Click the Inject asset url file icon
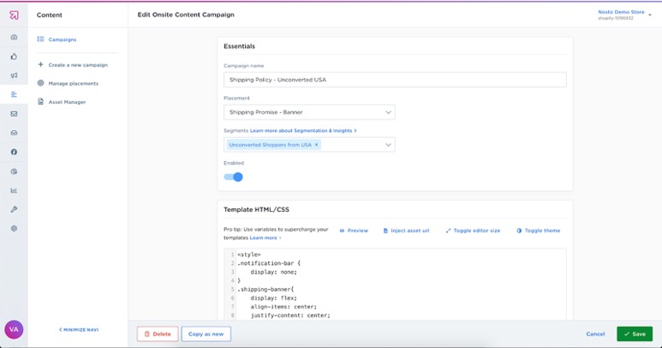This screenshot has width=662, height=348. pos(385,231)
